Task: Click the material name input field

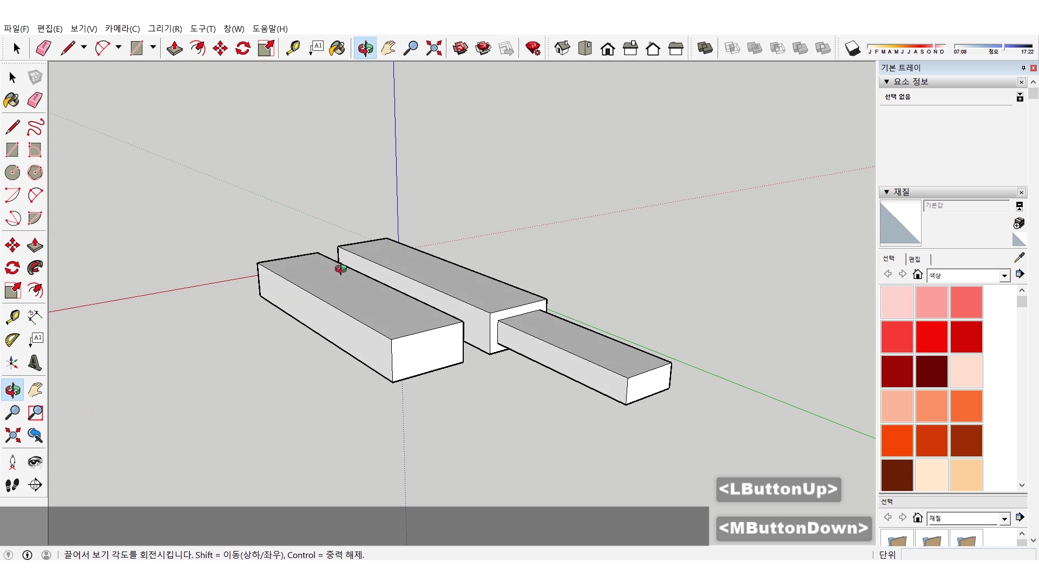Action: point(966,205)
